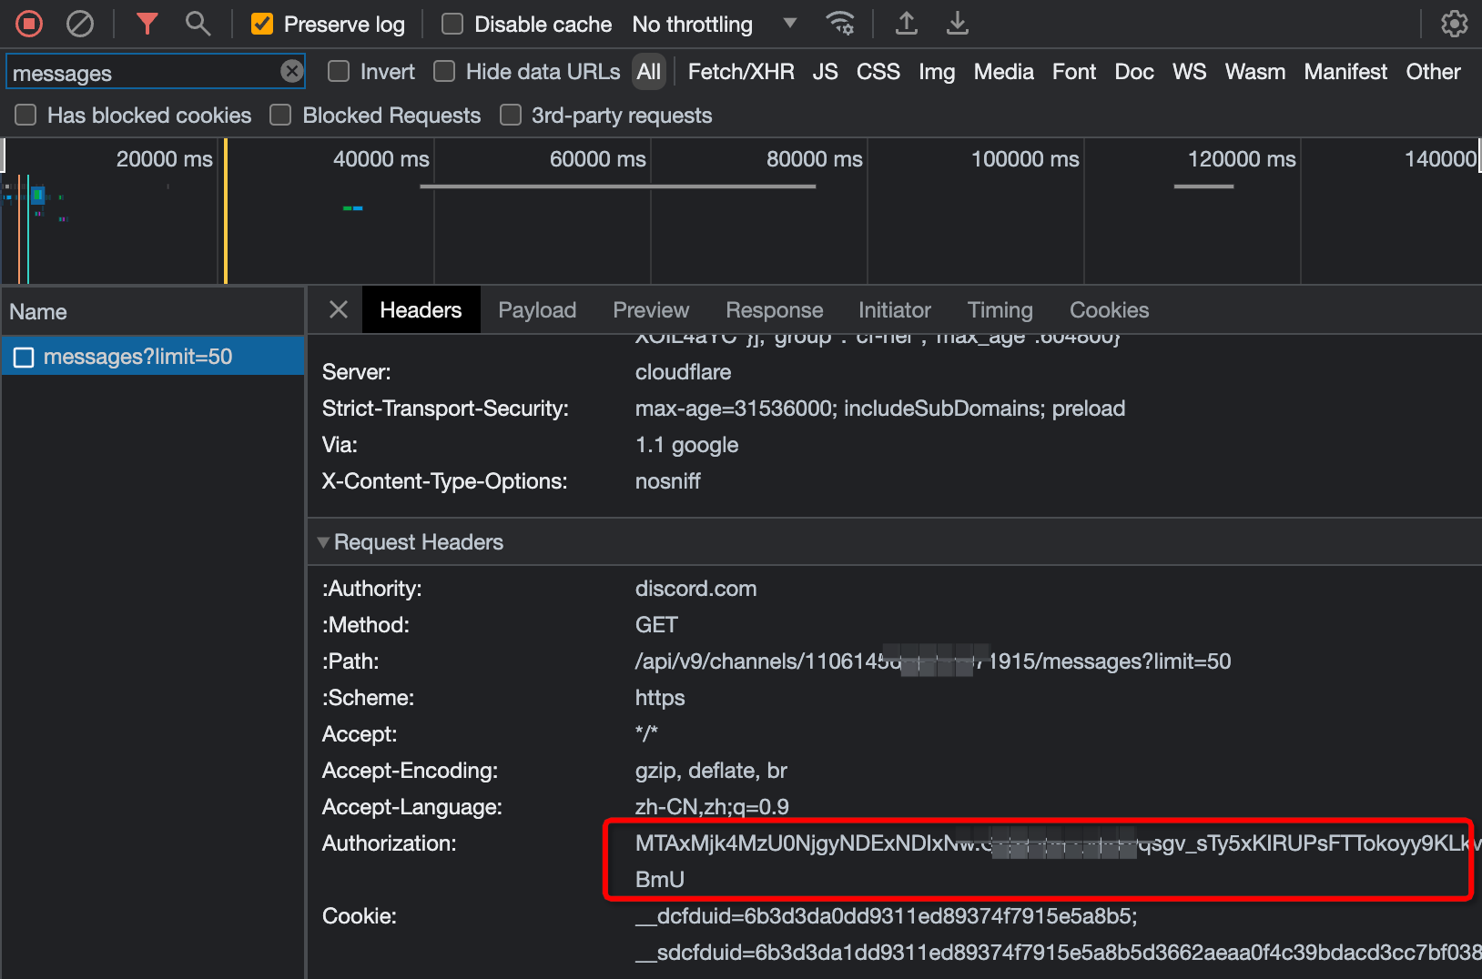Enable 3rd-party requests checkbox
Screen dimensions: 1482x979
pyautogui.click(x=511, y=115)
